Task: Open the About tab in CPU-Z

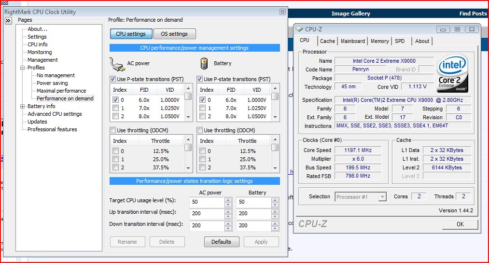Action: [422, 41]
